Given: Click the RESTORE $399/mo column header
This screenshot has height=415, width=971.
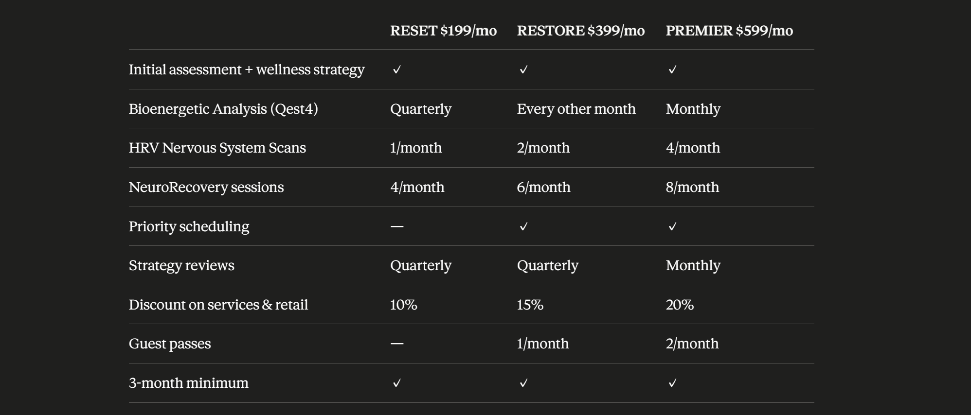Looking at the screenshot, I should (580, 31).
